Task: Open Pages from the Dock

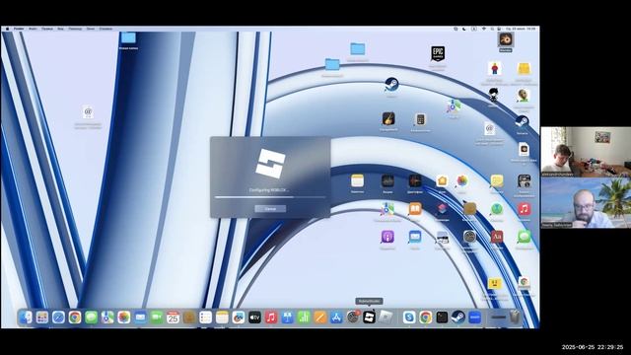Action: pos(320,318)
